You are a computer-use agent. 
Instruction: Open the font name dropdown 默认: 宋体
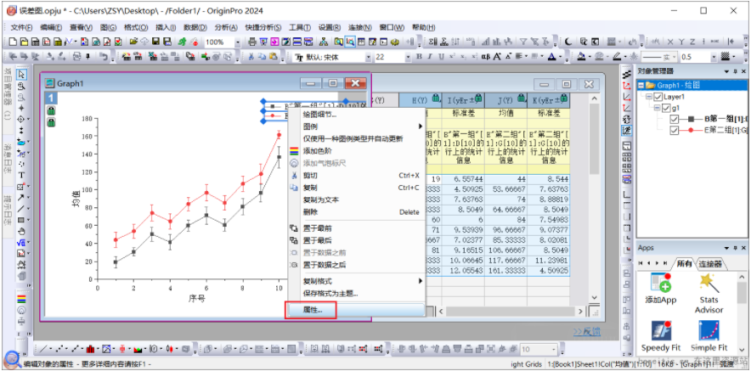[x=368, y=57]
